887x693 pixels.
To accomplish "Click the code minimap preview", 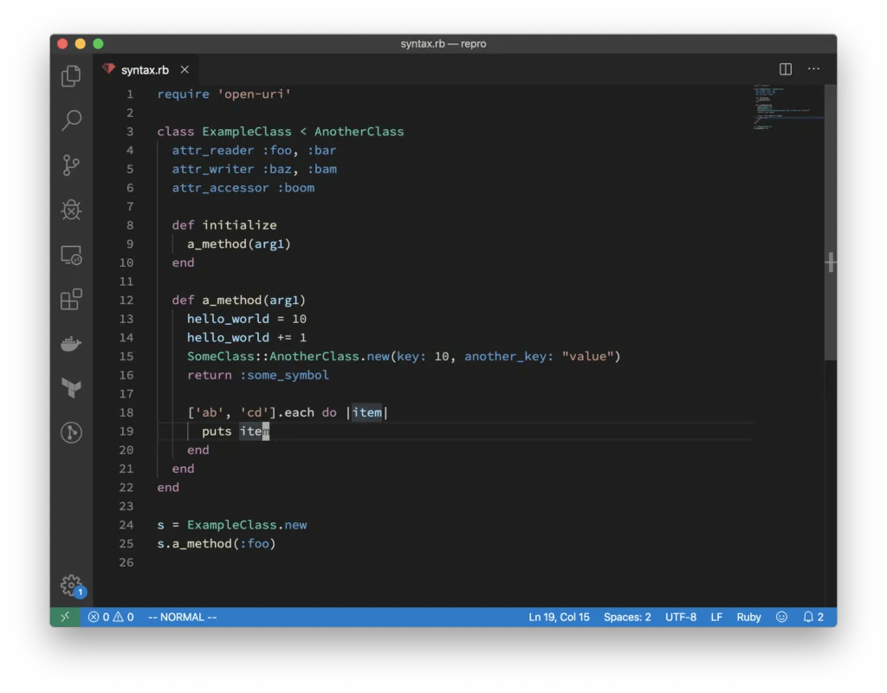I will pos(787,107).
